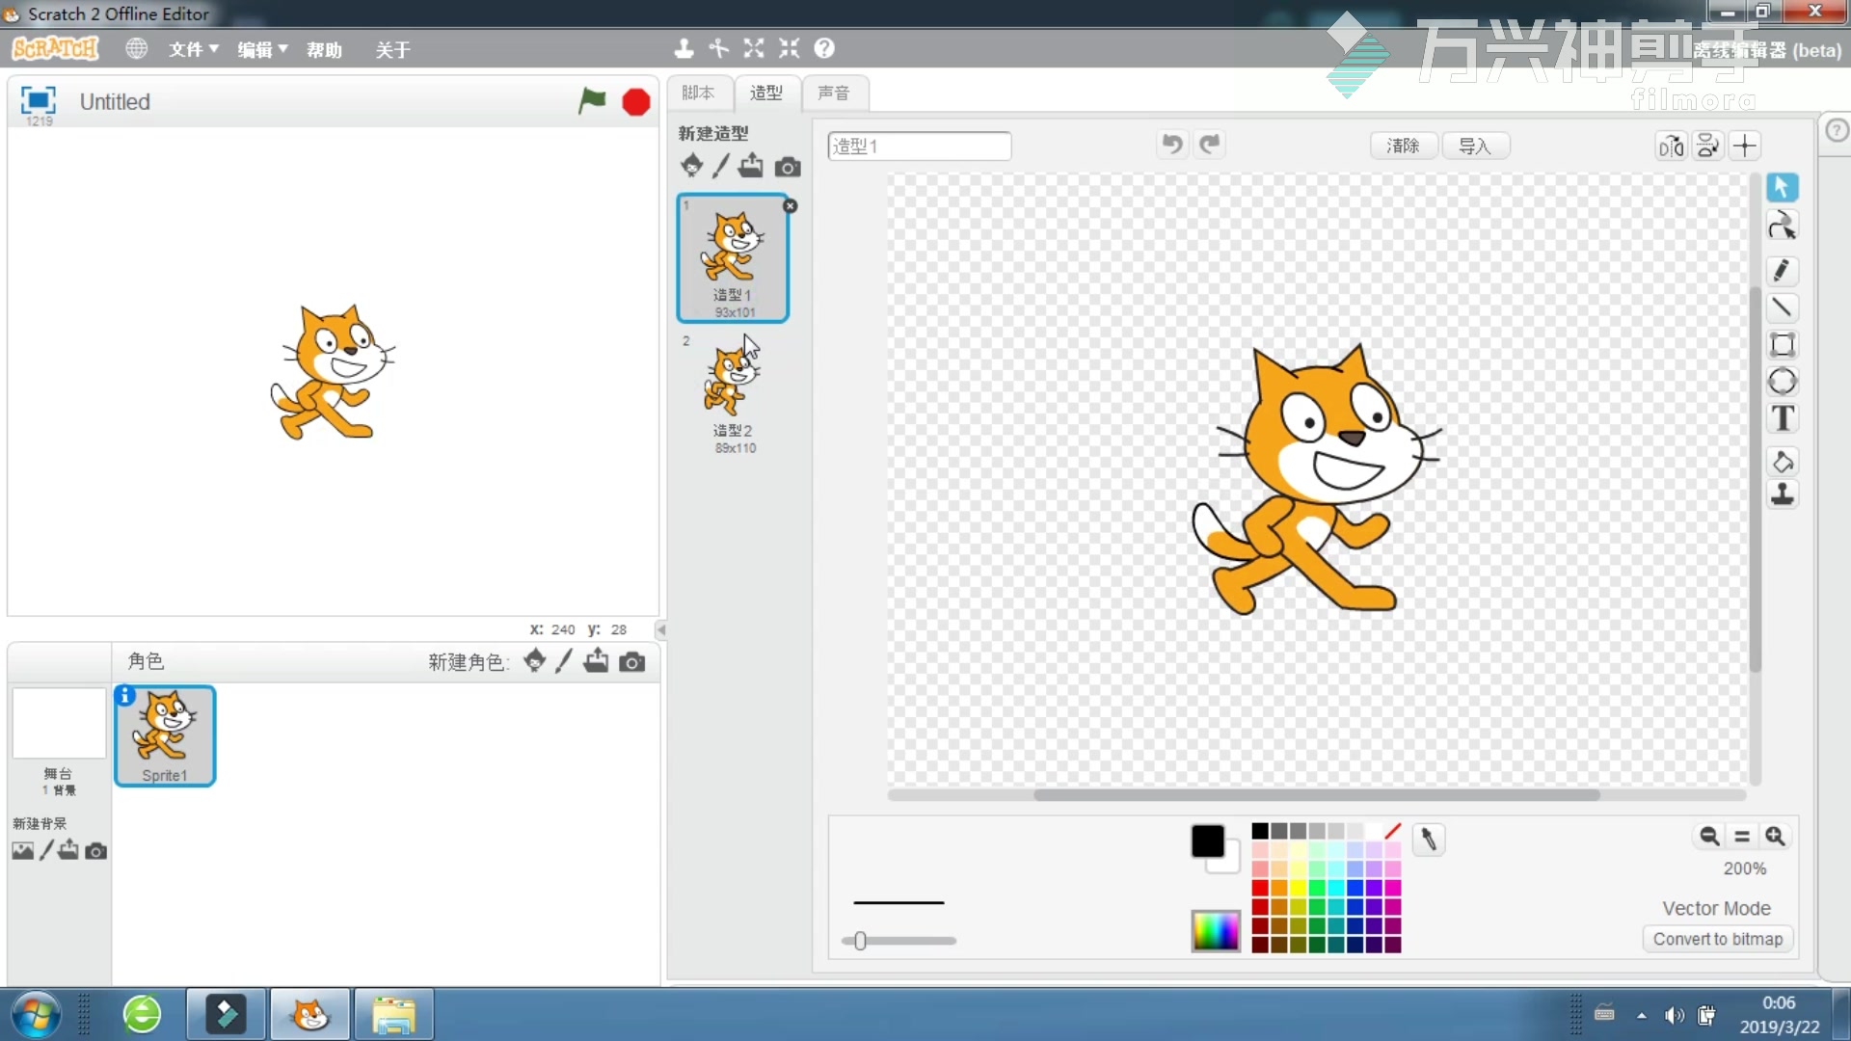
Task: Click the Grow sprite icon
Action: coord(754,48)
